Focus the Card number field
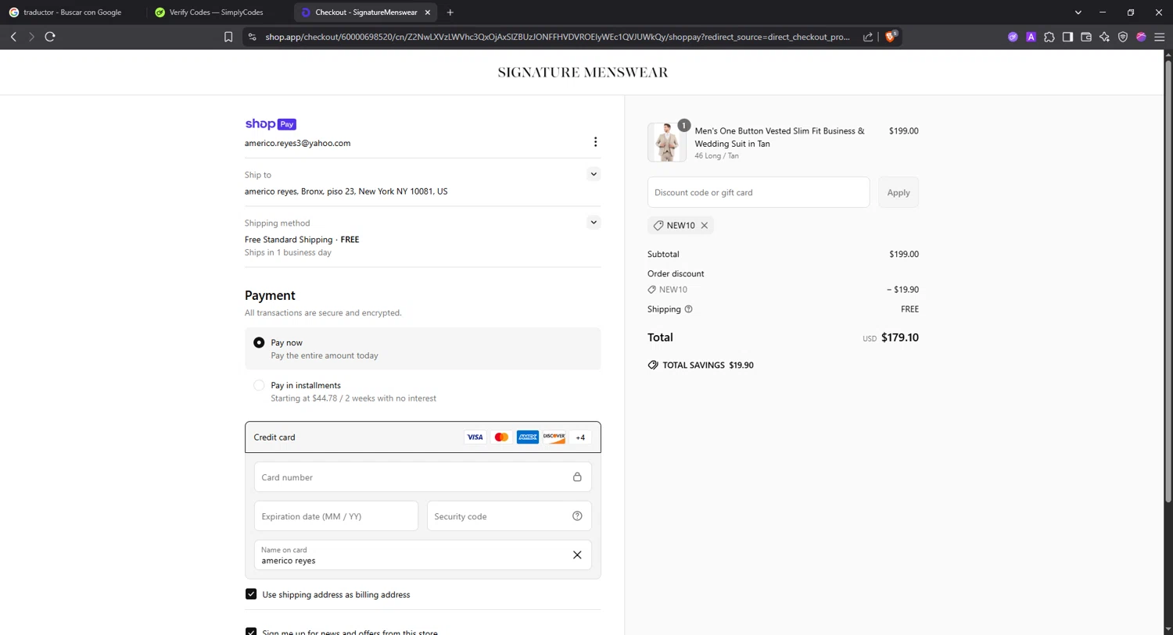The height and width of the screenshot is (635, 1173). pos(423,477)
